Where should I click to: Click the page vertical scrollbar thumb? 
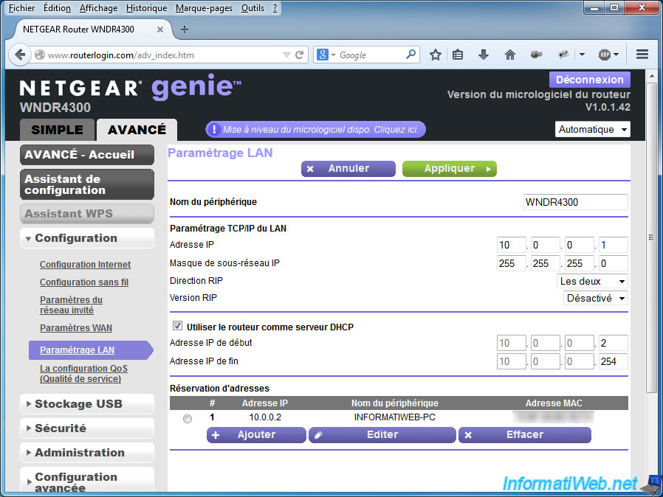point(651,237)
